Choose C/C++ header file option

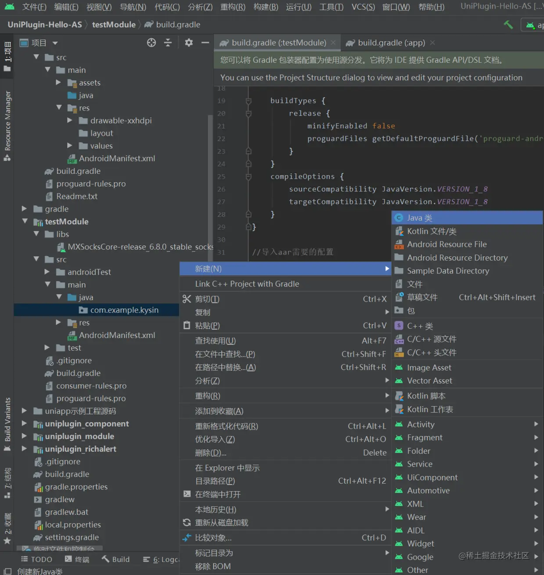[x=467, y=352]
